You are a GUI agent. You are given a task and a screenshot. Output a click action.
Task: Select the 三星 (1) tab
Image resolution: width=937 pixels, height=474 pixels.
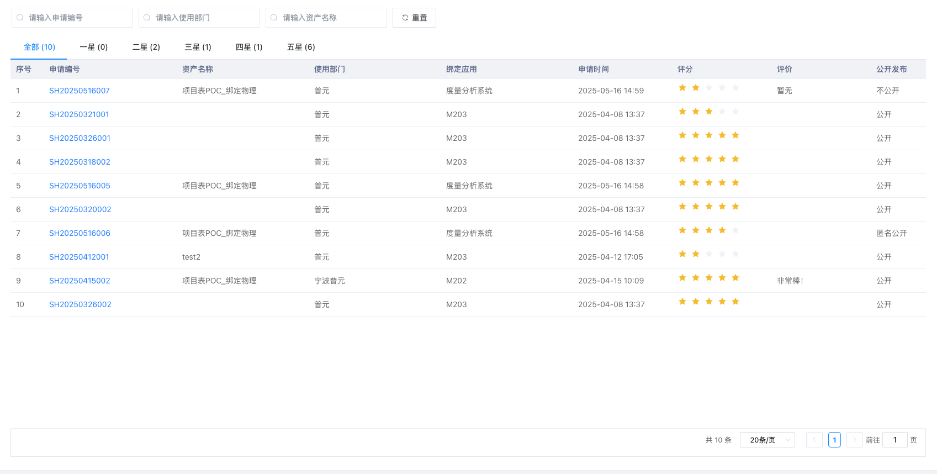[x=198, y=47]
